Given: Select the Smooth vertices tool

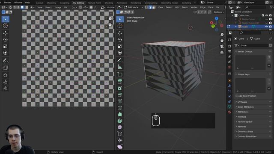Looking at the screenshot, I should tap(120, 127).
